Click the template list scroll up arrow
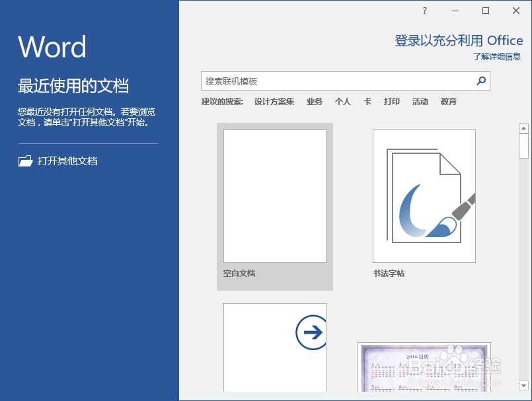 523,128
